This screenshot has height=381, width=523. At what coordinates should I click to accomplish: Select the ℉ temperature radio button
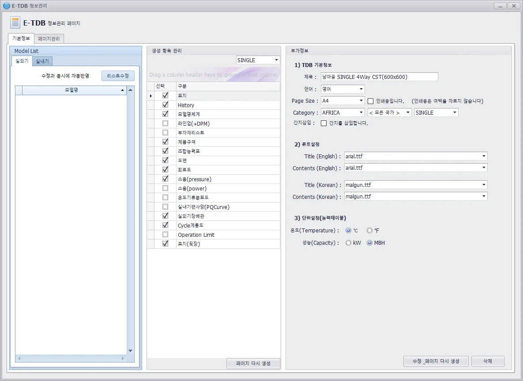click(x=369, y=230)
